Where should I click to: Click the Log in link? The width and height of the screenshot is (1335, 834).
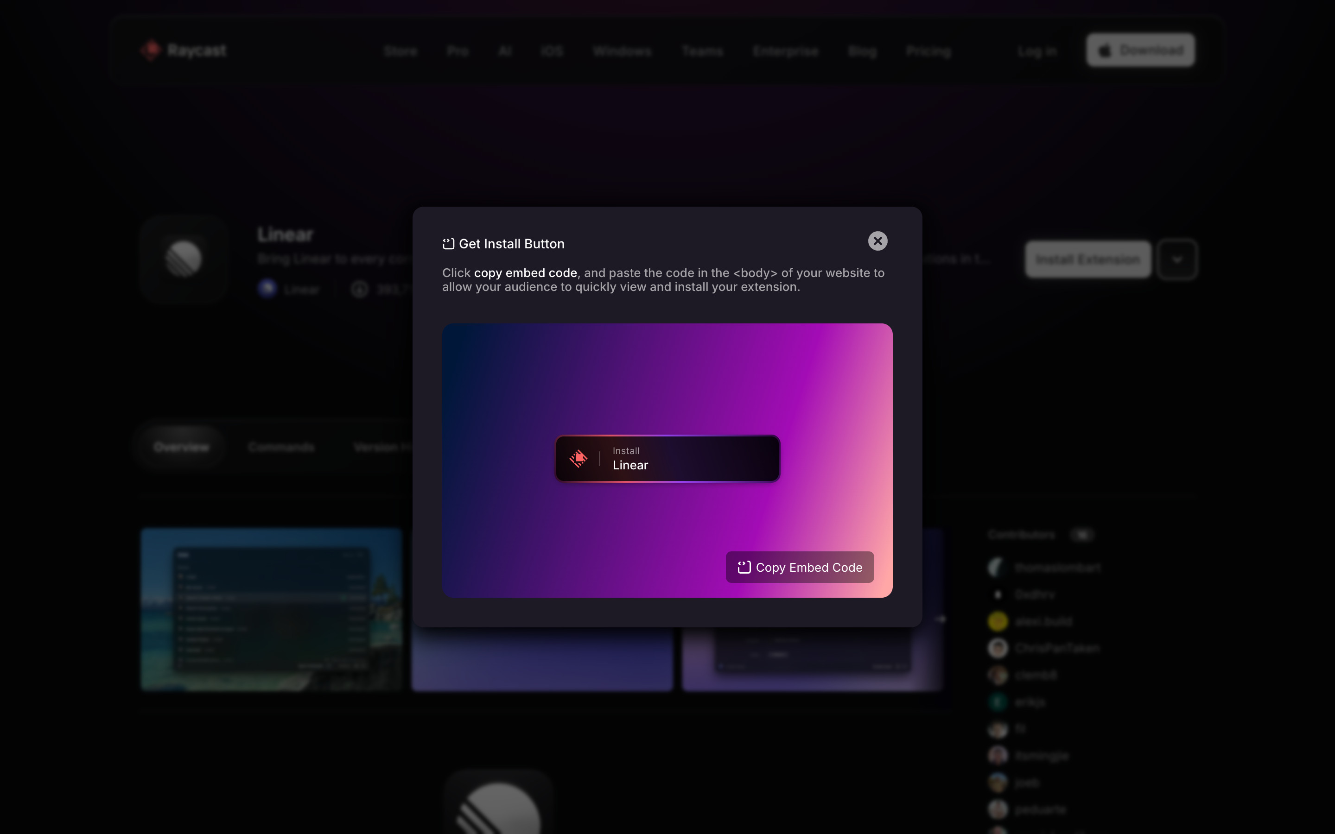[x=1037, y=51]
